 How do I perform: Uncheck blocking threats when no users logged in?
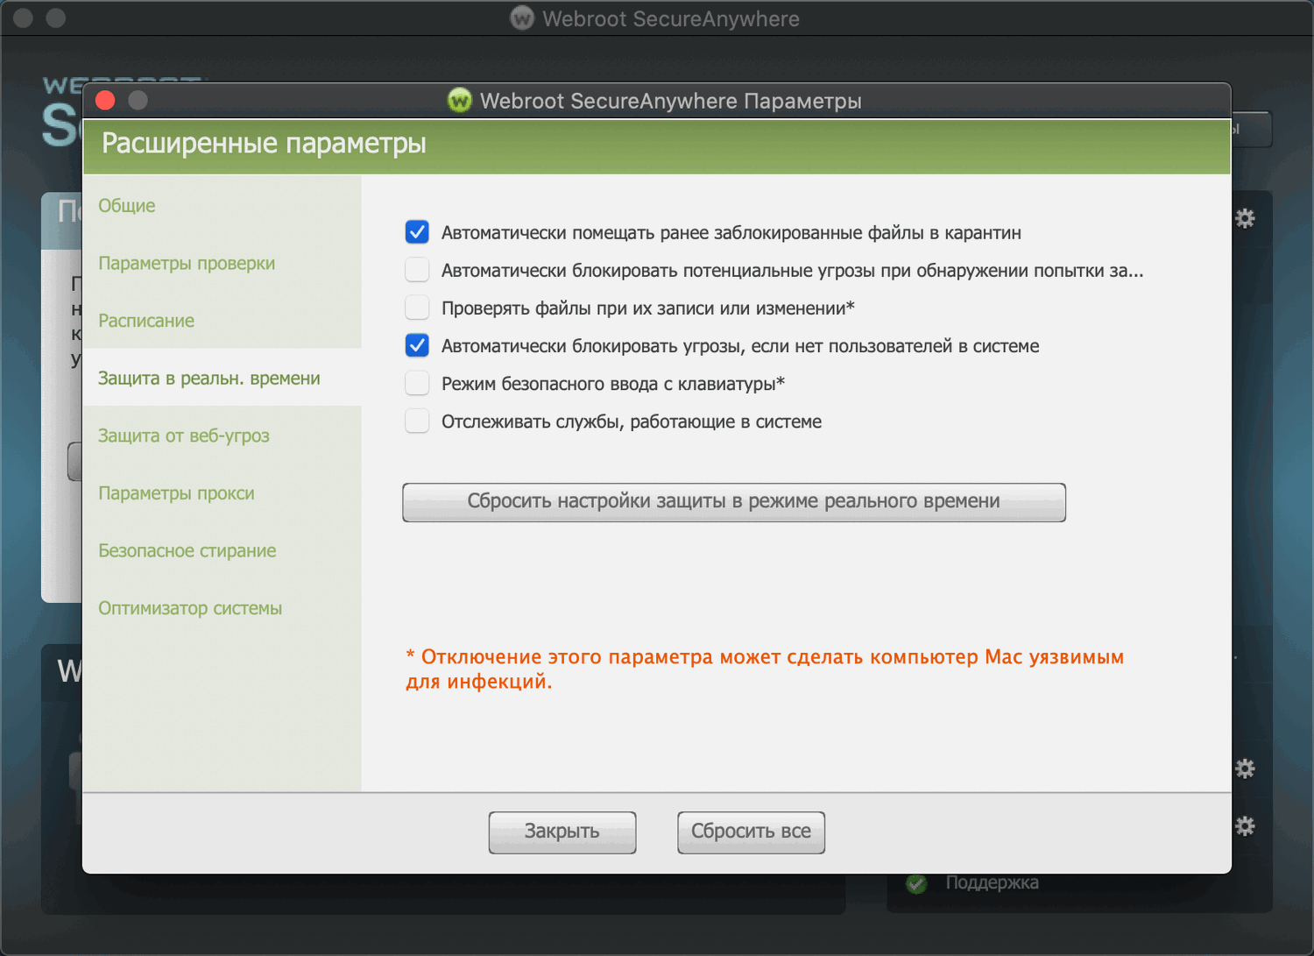pyautogui.click(x=417, y=345)
